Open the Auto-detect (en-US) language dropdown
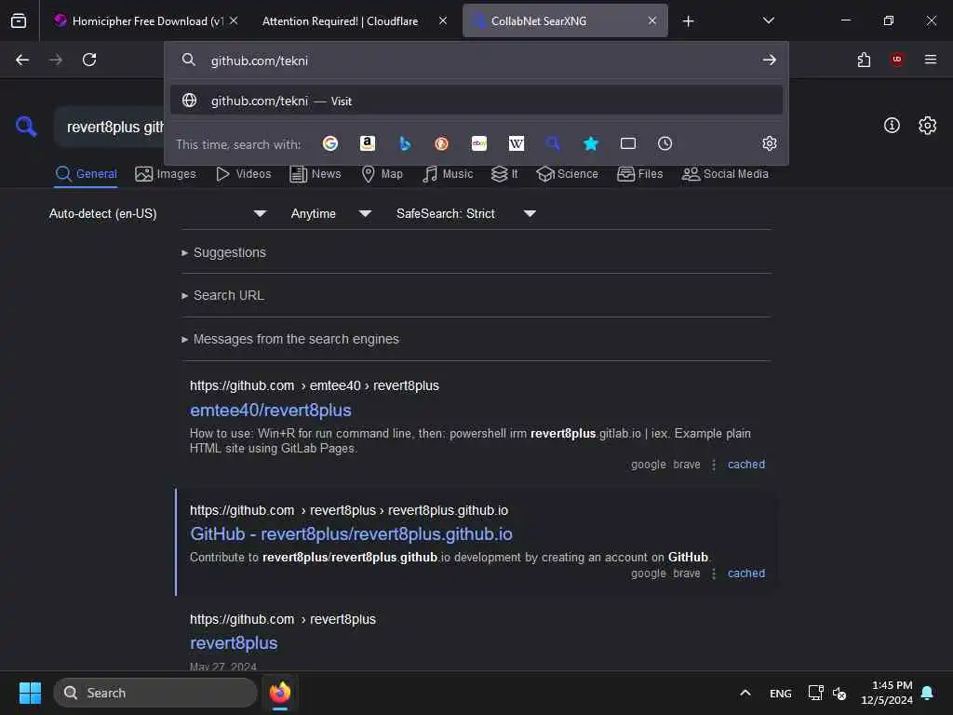 (x=157, y=213)
